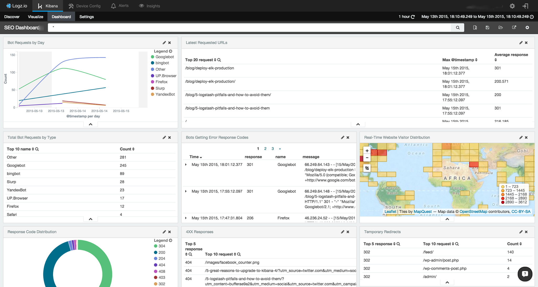Switch to the Discover tab
The height and width of the screenshot is (287, 538).
point(12,17)
